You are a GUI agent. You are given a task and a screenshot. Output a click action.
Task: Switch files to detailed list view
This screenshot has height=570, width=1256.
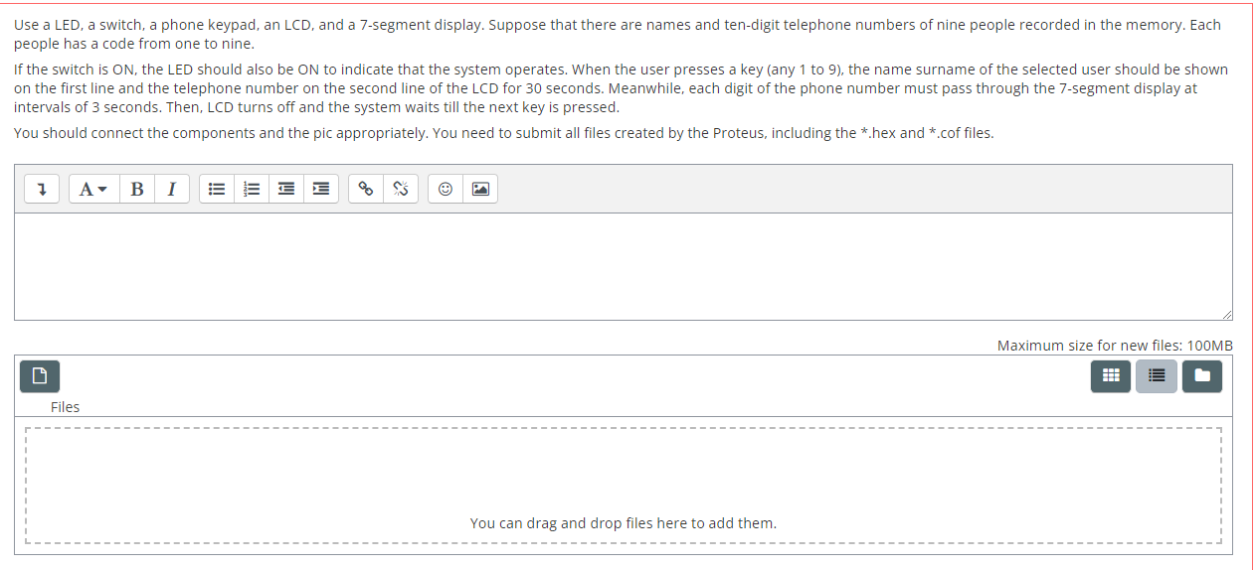(1157, 375)
